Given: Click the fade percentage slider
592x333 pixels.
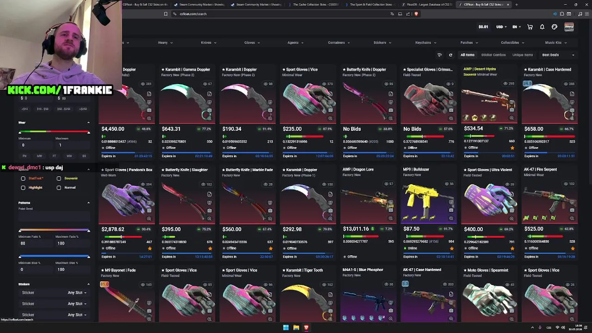Looking at the screenshot, I should point(54,230).
